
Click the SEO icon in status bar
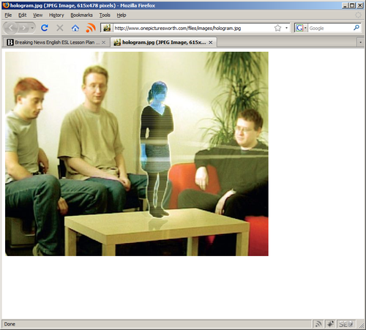[x=346, y=324]
